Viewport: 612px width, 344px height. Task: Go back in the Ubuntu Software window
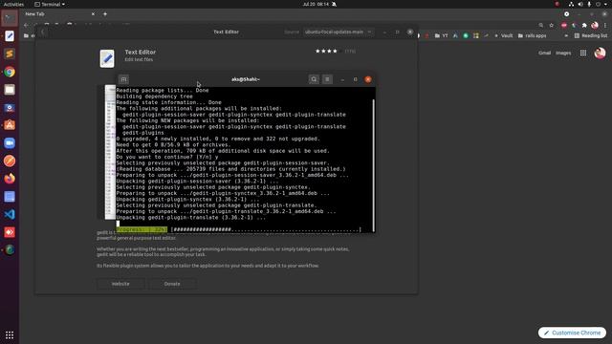pyautogui.click(x=43, y=32)
